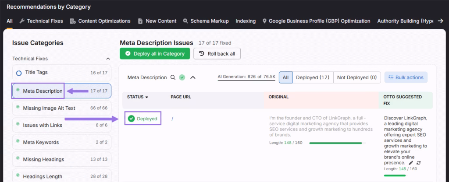The height and width of the screenshot is (182, 449).
Task: Open the Schema Markup tab
Action: [x=207, y=21]
